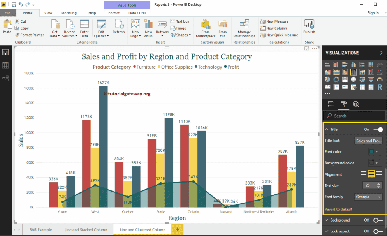This screenshot has width=387, height=236.
Task: Open the Format paint roller tab
Action: click(343, 104)
